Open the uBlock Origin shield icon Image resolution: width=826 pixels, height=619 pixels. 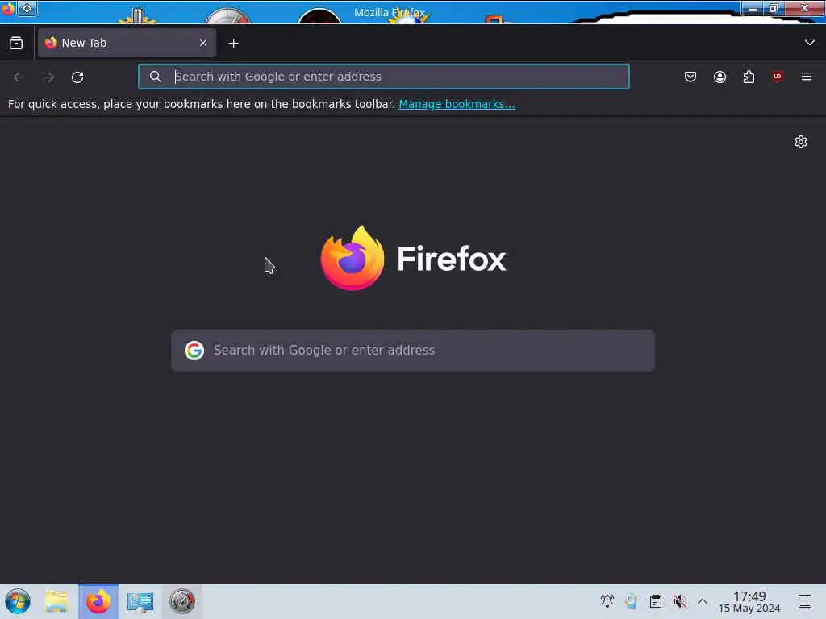click(777, 77)
